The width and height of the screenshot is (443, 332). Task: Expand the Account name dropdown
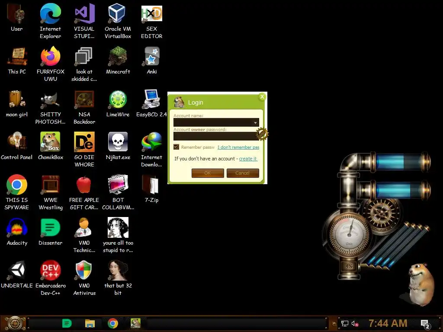click(x=255, y=122)
